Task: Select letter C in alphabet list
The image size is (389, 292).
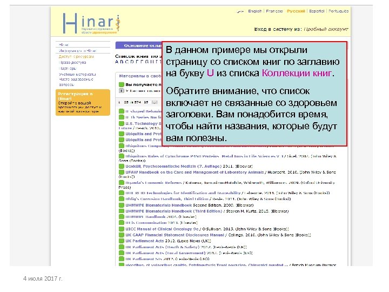Action: (127, 62)
